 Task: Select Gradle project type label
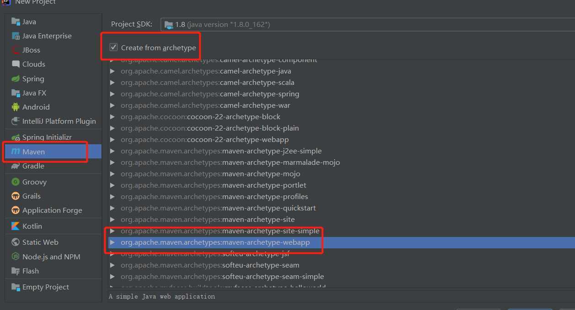33,166
